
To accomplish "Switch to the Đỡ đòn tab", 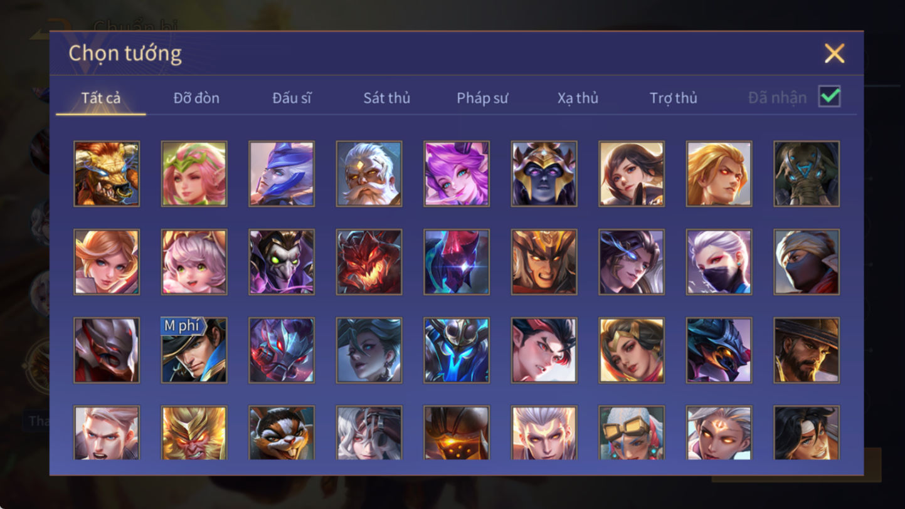I will click(196, 98).
